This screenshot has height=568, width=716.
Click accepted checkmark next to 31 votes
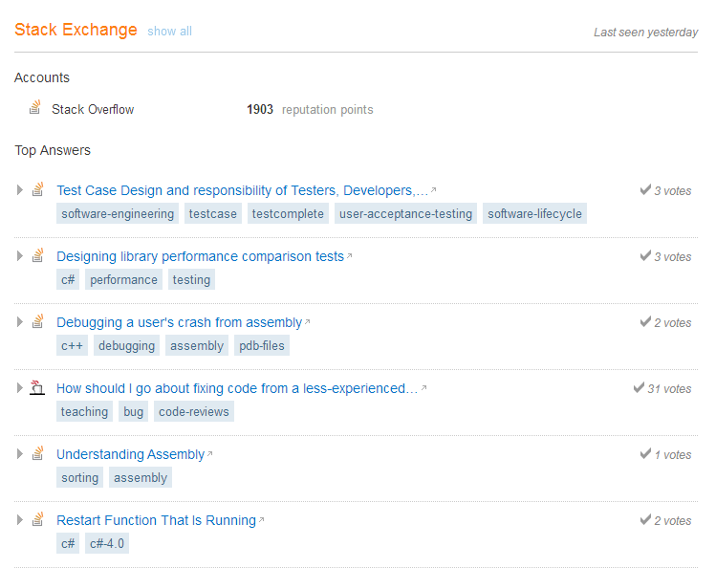639,387
